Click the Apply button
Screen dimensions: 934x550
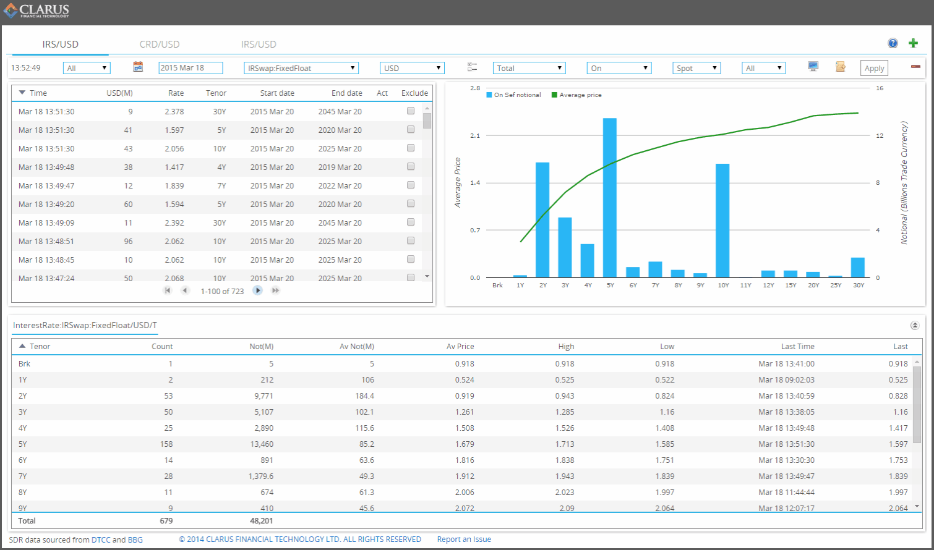tap(874, 68)
